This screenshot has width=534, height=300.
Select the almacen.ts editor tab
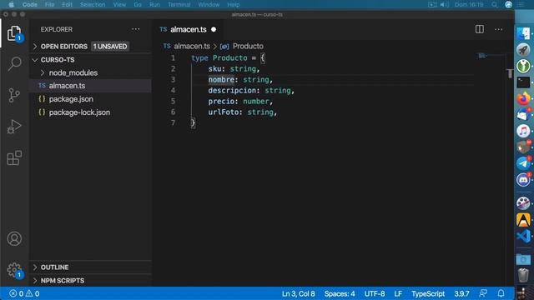click(188, 30)
